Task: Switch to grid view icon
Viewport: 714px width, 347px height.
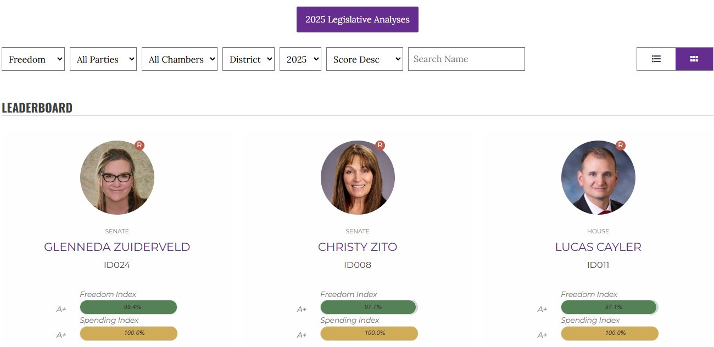Action: click(x=694, y=59)
